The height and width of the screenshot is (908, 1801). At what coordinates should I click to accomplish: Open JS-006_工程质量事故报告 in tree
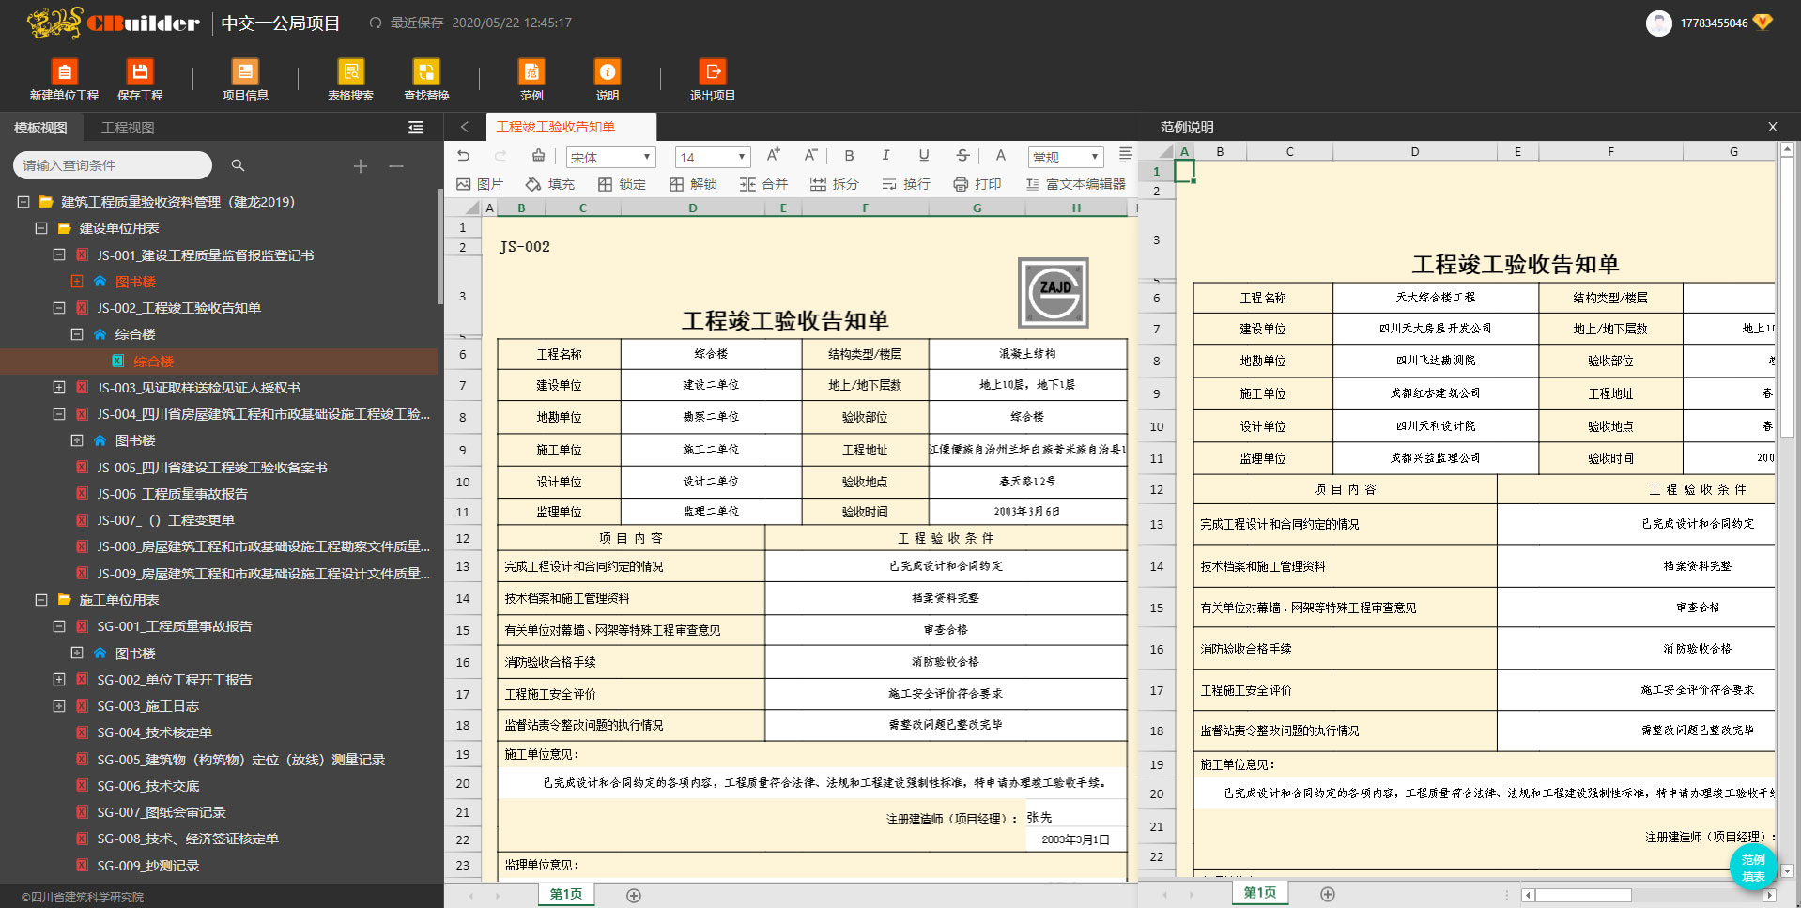173,494
